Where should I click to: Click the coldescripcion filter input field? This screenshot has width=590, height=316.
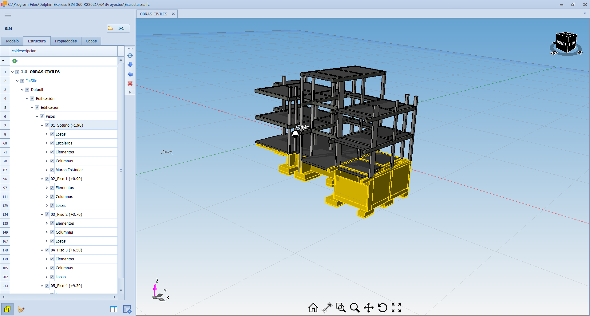(65, 61)
